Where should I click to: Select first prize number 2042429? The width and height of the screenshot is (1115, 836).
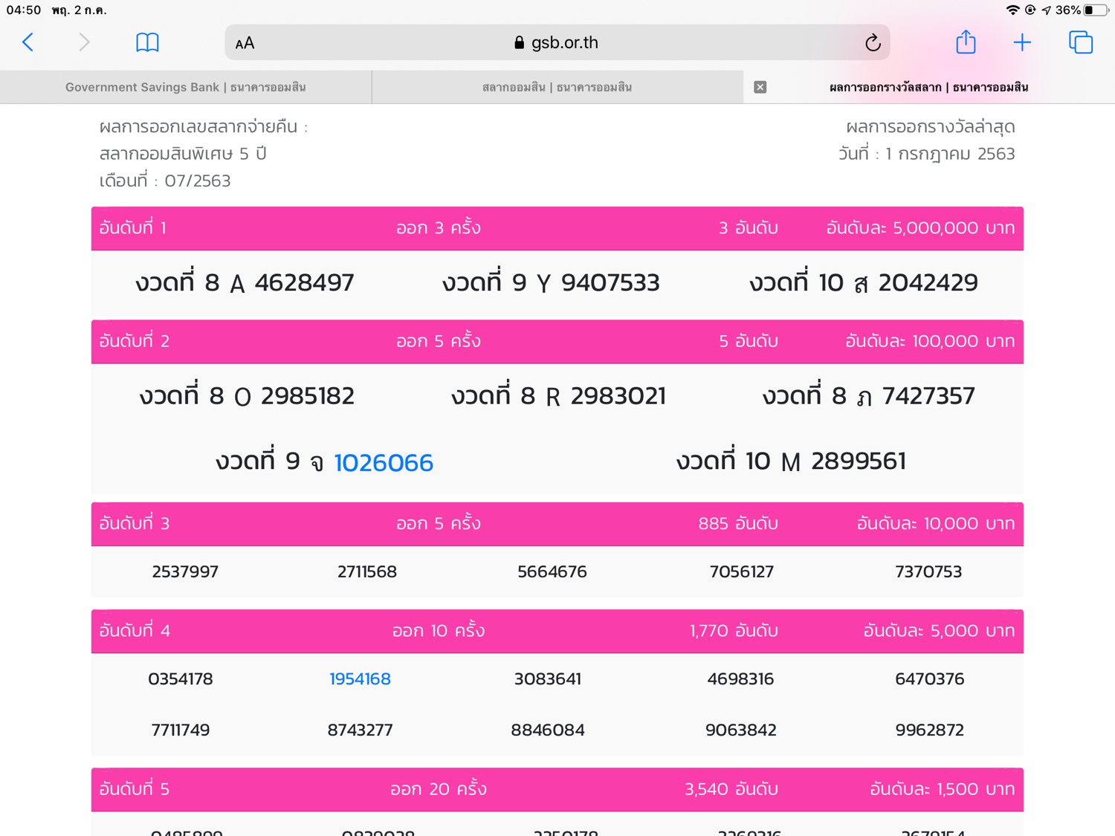[928, 282]
